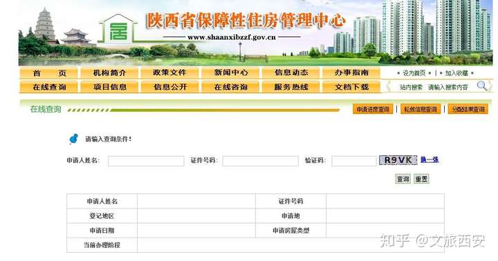The width and height of the screenshot is (498, 261).
Task: Open the 首页 menu
Action: pos(48,73)
